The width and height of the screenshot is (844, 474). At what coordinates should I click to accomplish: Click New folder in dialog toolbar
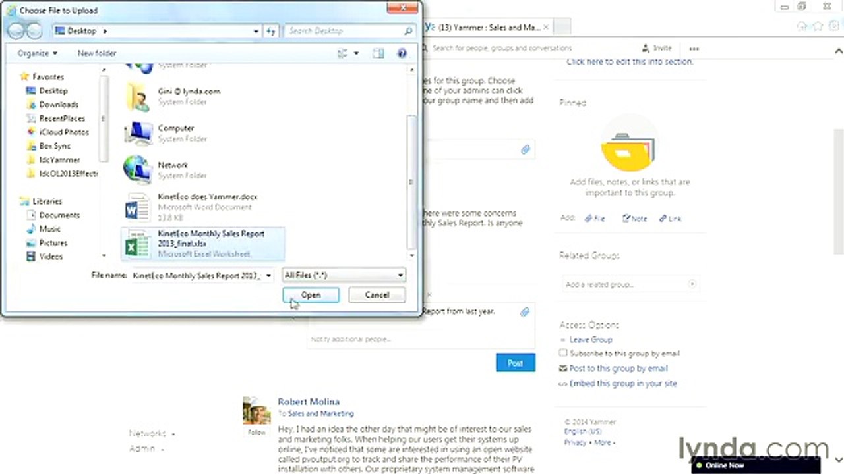point(97,53)
